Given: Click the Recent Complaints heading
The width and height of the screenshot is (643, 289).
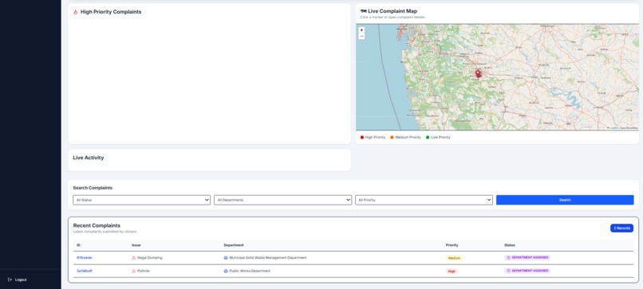Looking at the screenshot, I should 97,225.
